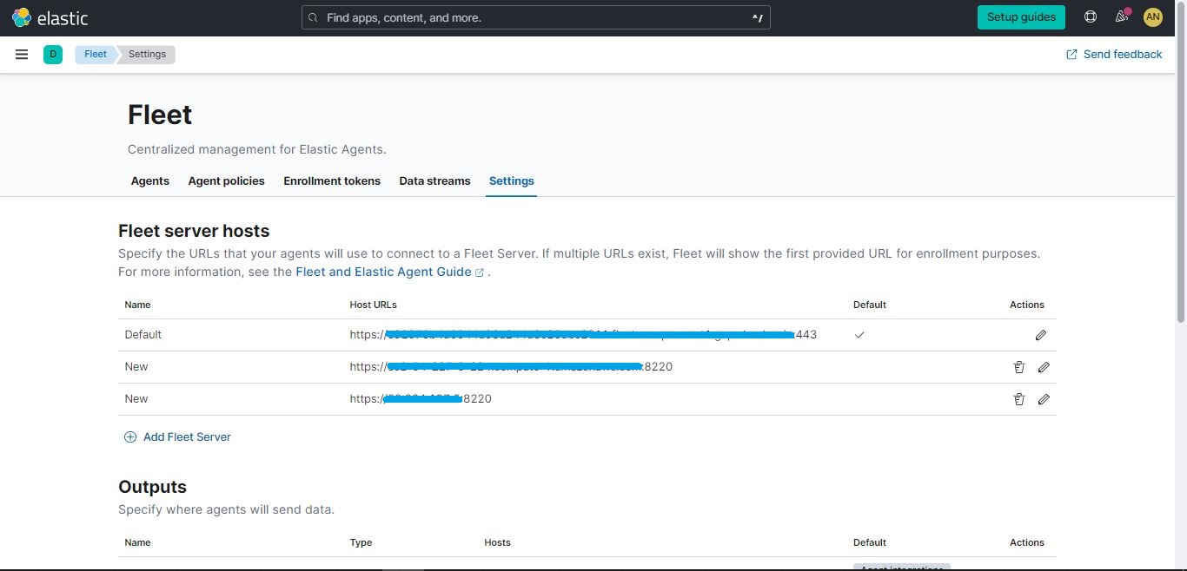Edit the last New fleet server host
The image size is (1187, 571).
tap(1044, 399)
